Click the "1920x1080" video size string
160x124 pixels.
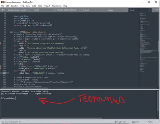38,73
